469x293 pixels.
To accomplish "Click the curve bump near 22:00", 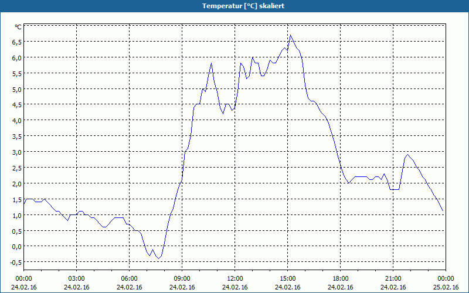I will [407, 155].
